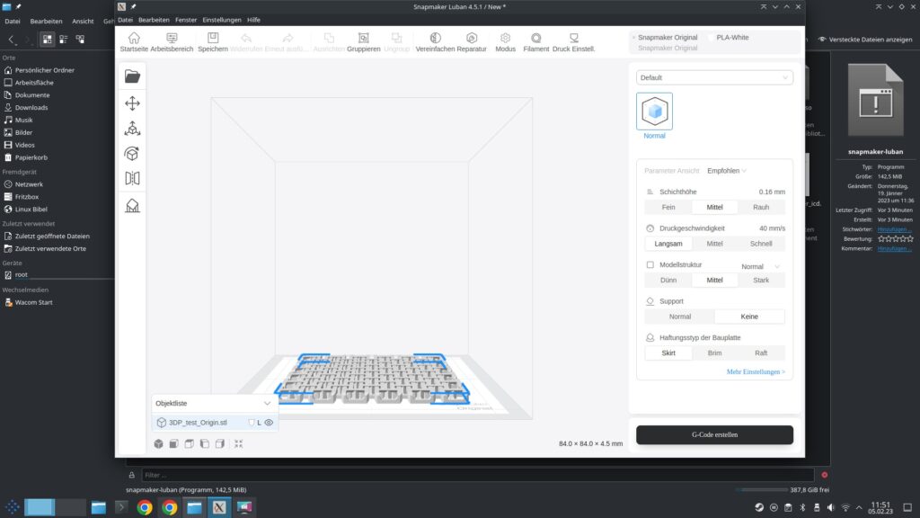
Task: Click the Bewertung star rating
Action: [896, 239]
